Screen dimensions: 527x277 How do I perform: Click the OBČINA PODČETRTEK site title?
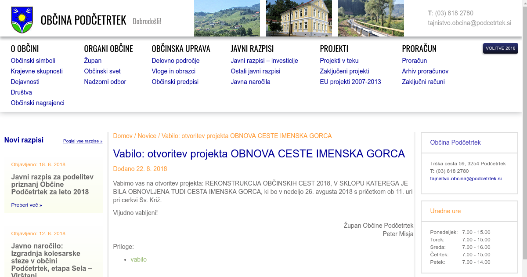click(x=83, y=20)
